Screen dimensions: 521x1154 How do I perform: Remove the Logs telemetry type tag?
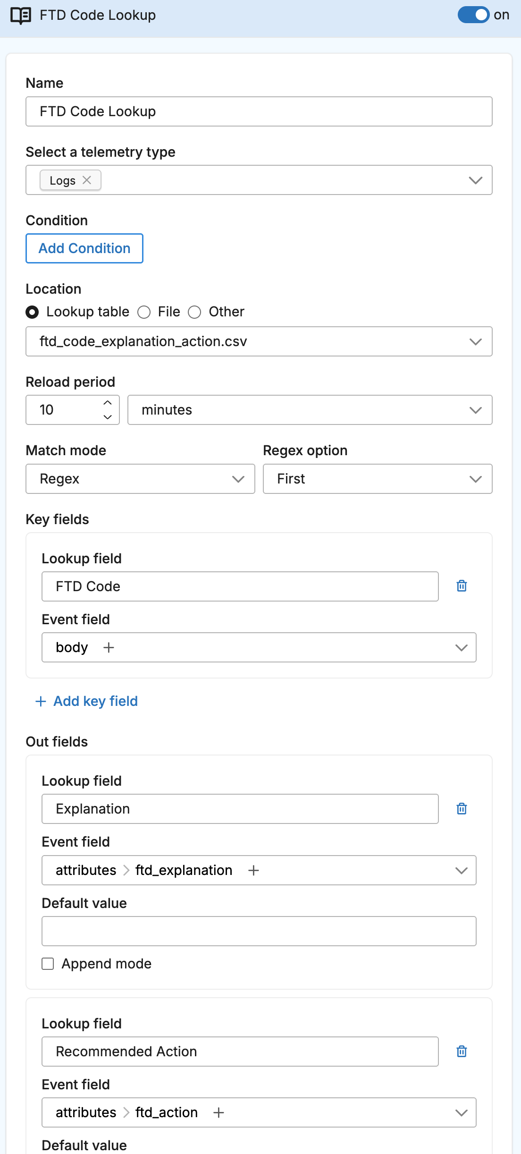[87, 180]
